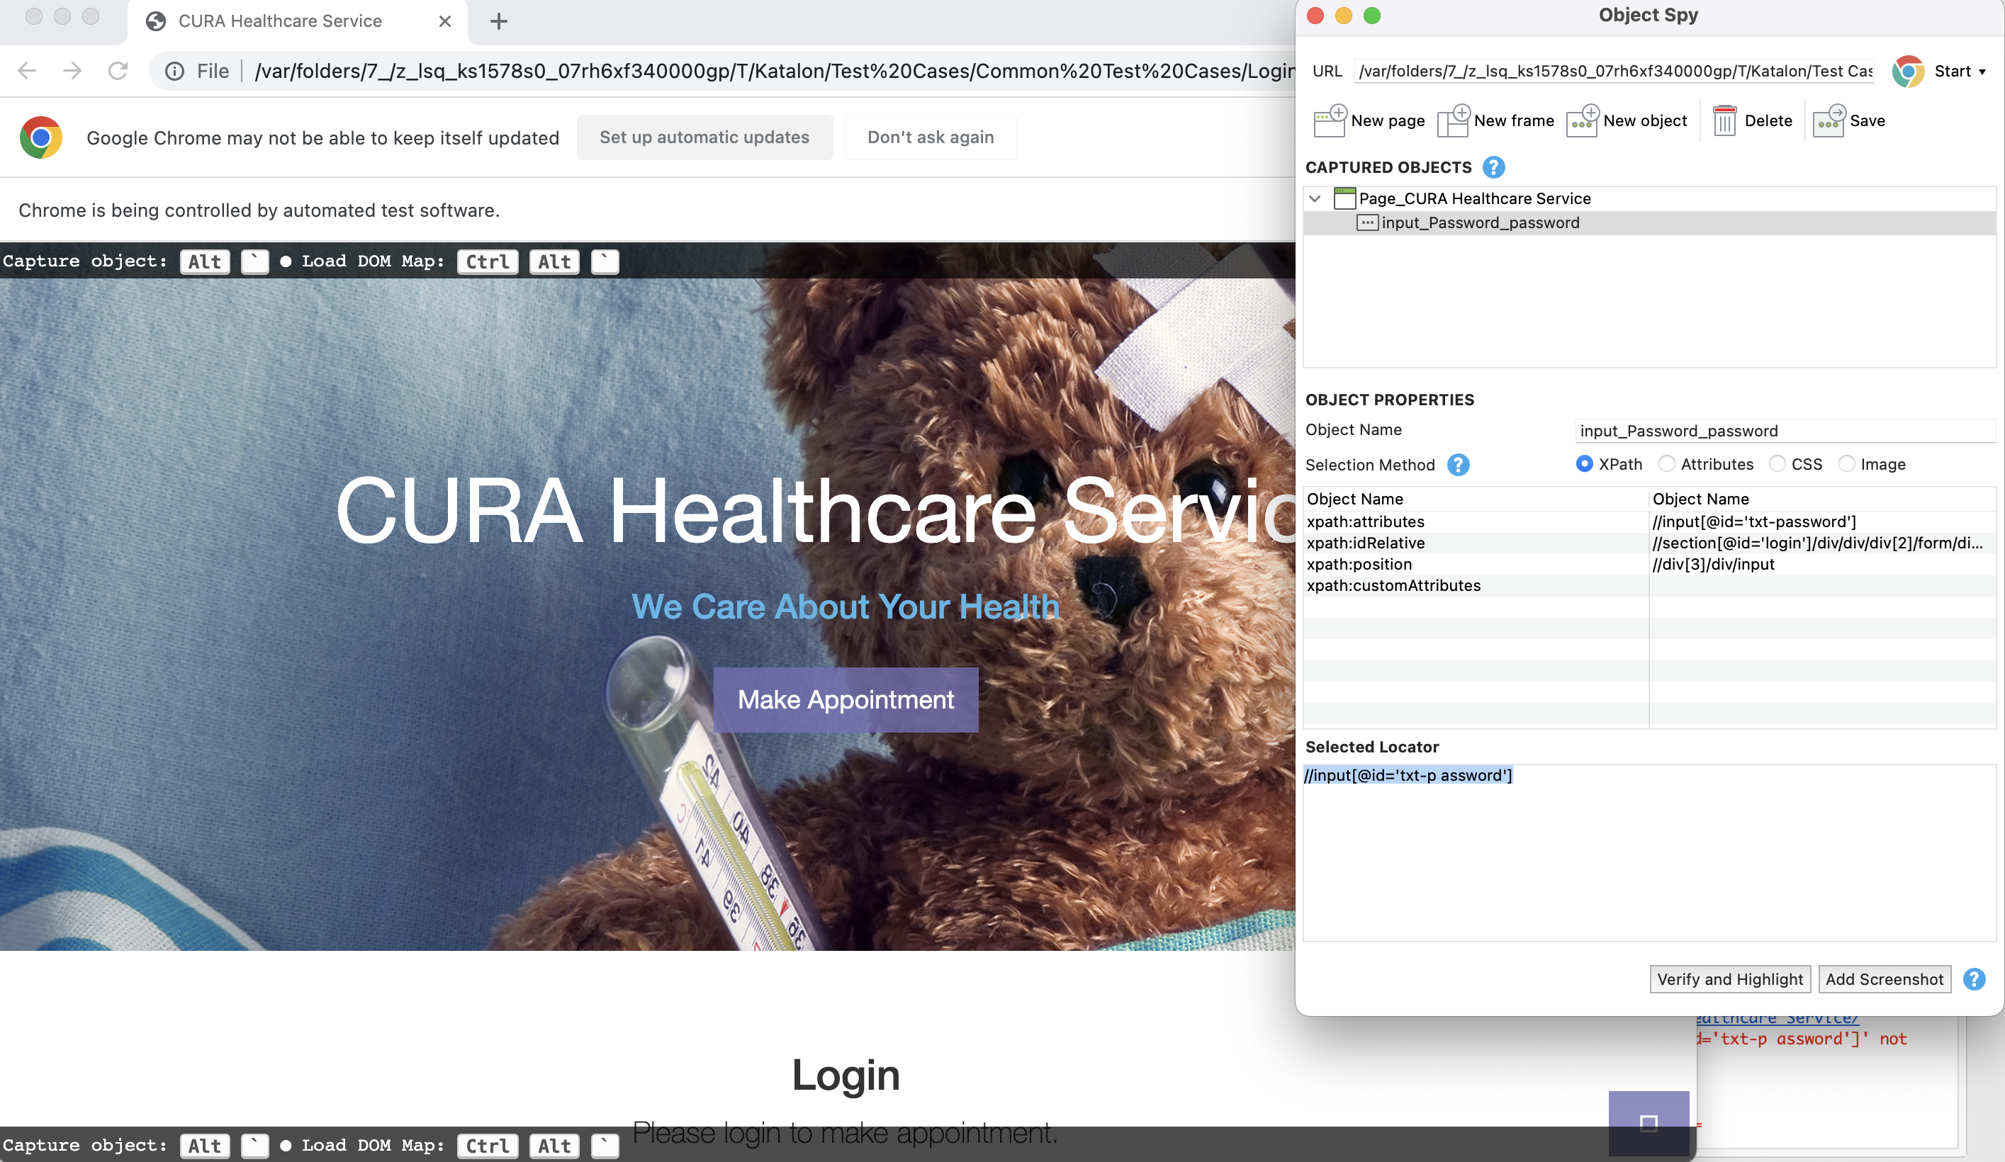Close the CURA Healthcare Service tab
Viewport: 2005px width, 1162px height.
click(x=445, y=21)
